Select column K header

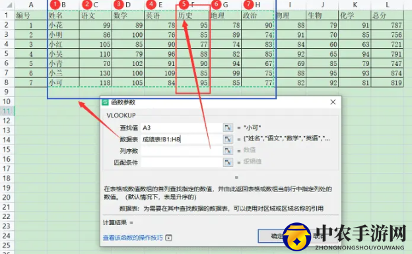point(355,5)
